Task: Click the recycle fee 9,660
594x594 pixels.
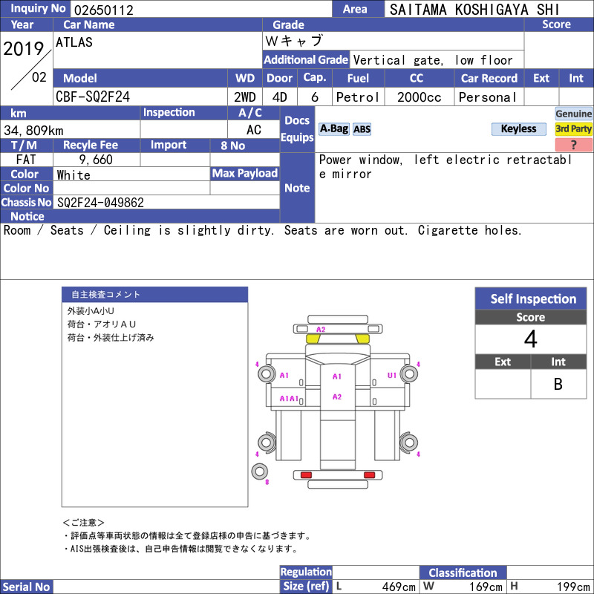Action: (x=96, y=160)
